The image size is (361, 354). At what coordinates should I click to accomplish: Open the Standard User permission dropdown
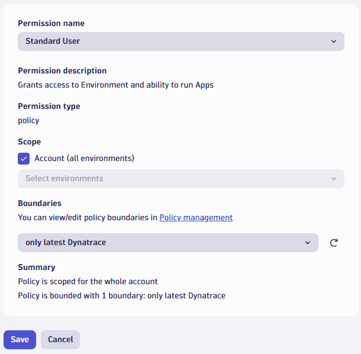180,41
